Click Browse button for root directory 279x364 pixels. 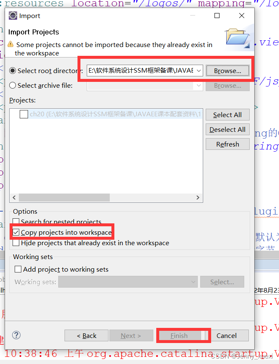227,71
